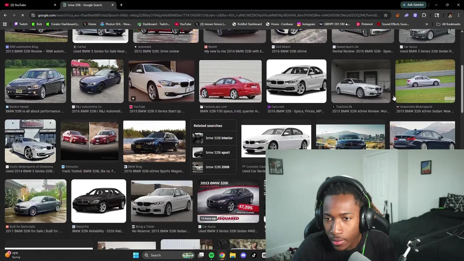Open the Windows Start menu
The image size is (464, 261).
pyautogui.click(x=136, y=255)
